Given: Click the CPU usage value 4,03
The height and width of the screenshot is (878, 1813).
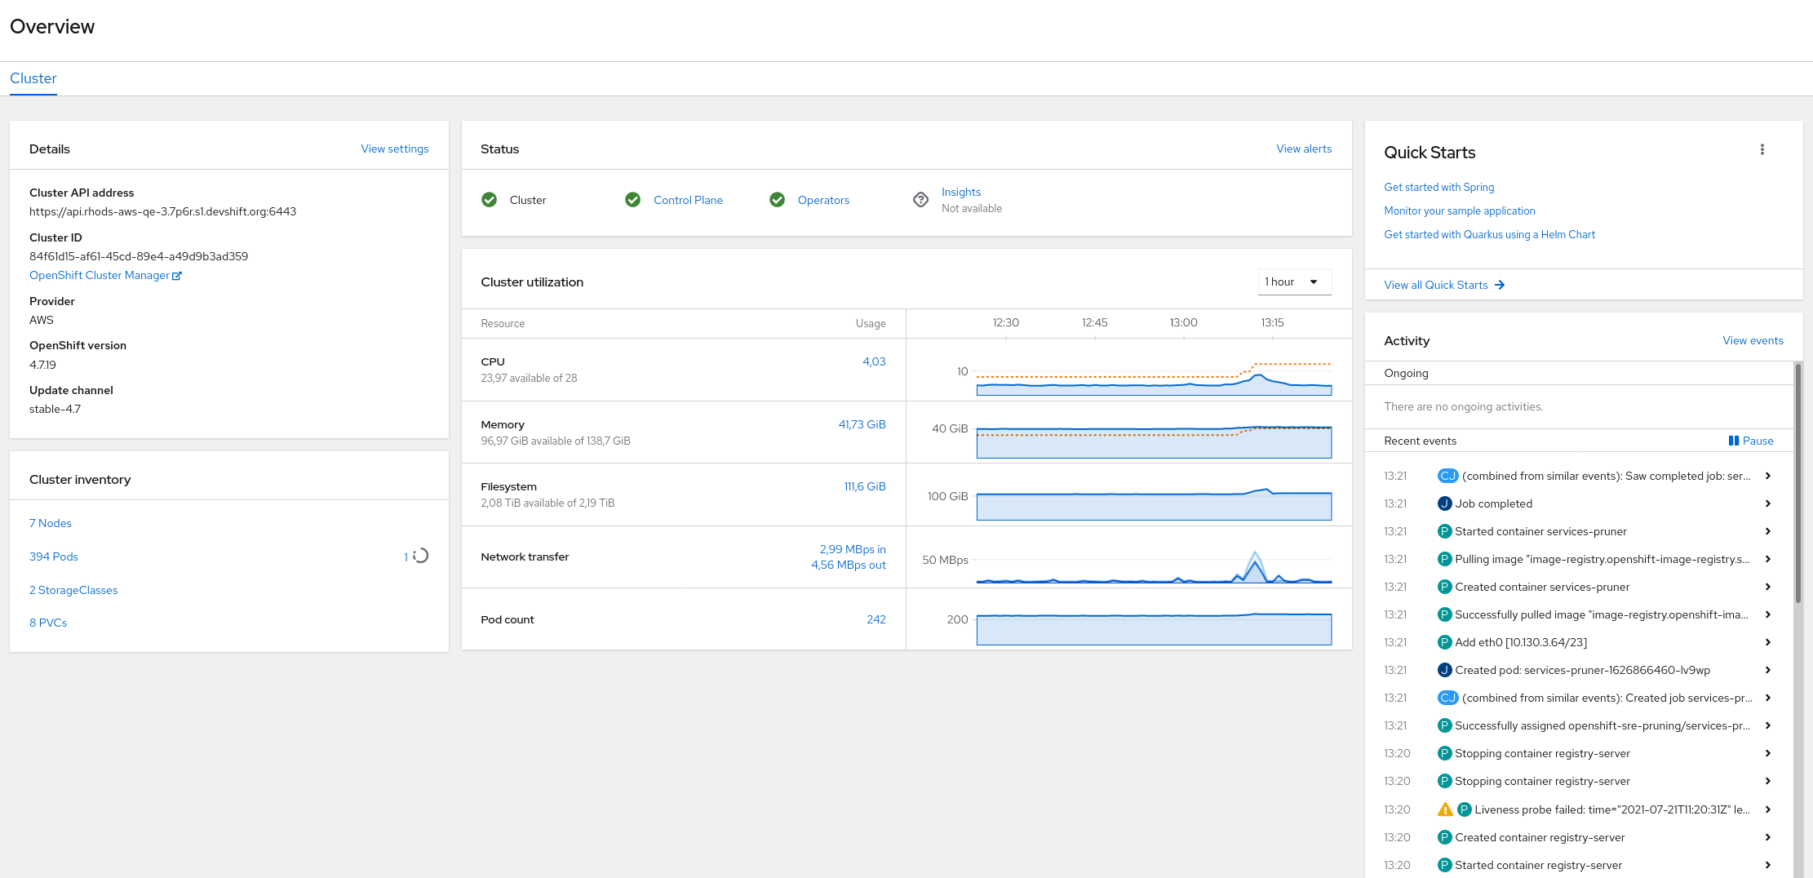Looking at the screenshot, I should pyautogui.click(x=874, y=361).
